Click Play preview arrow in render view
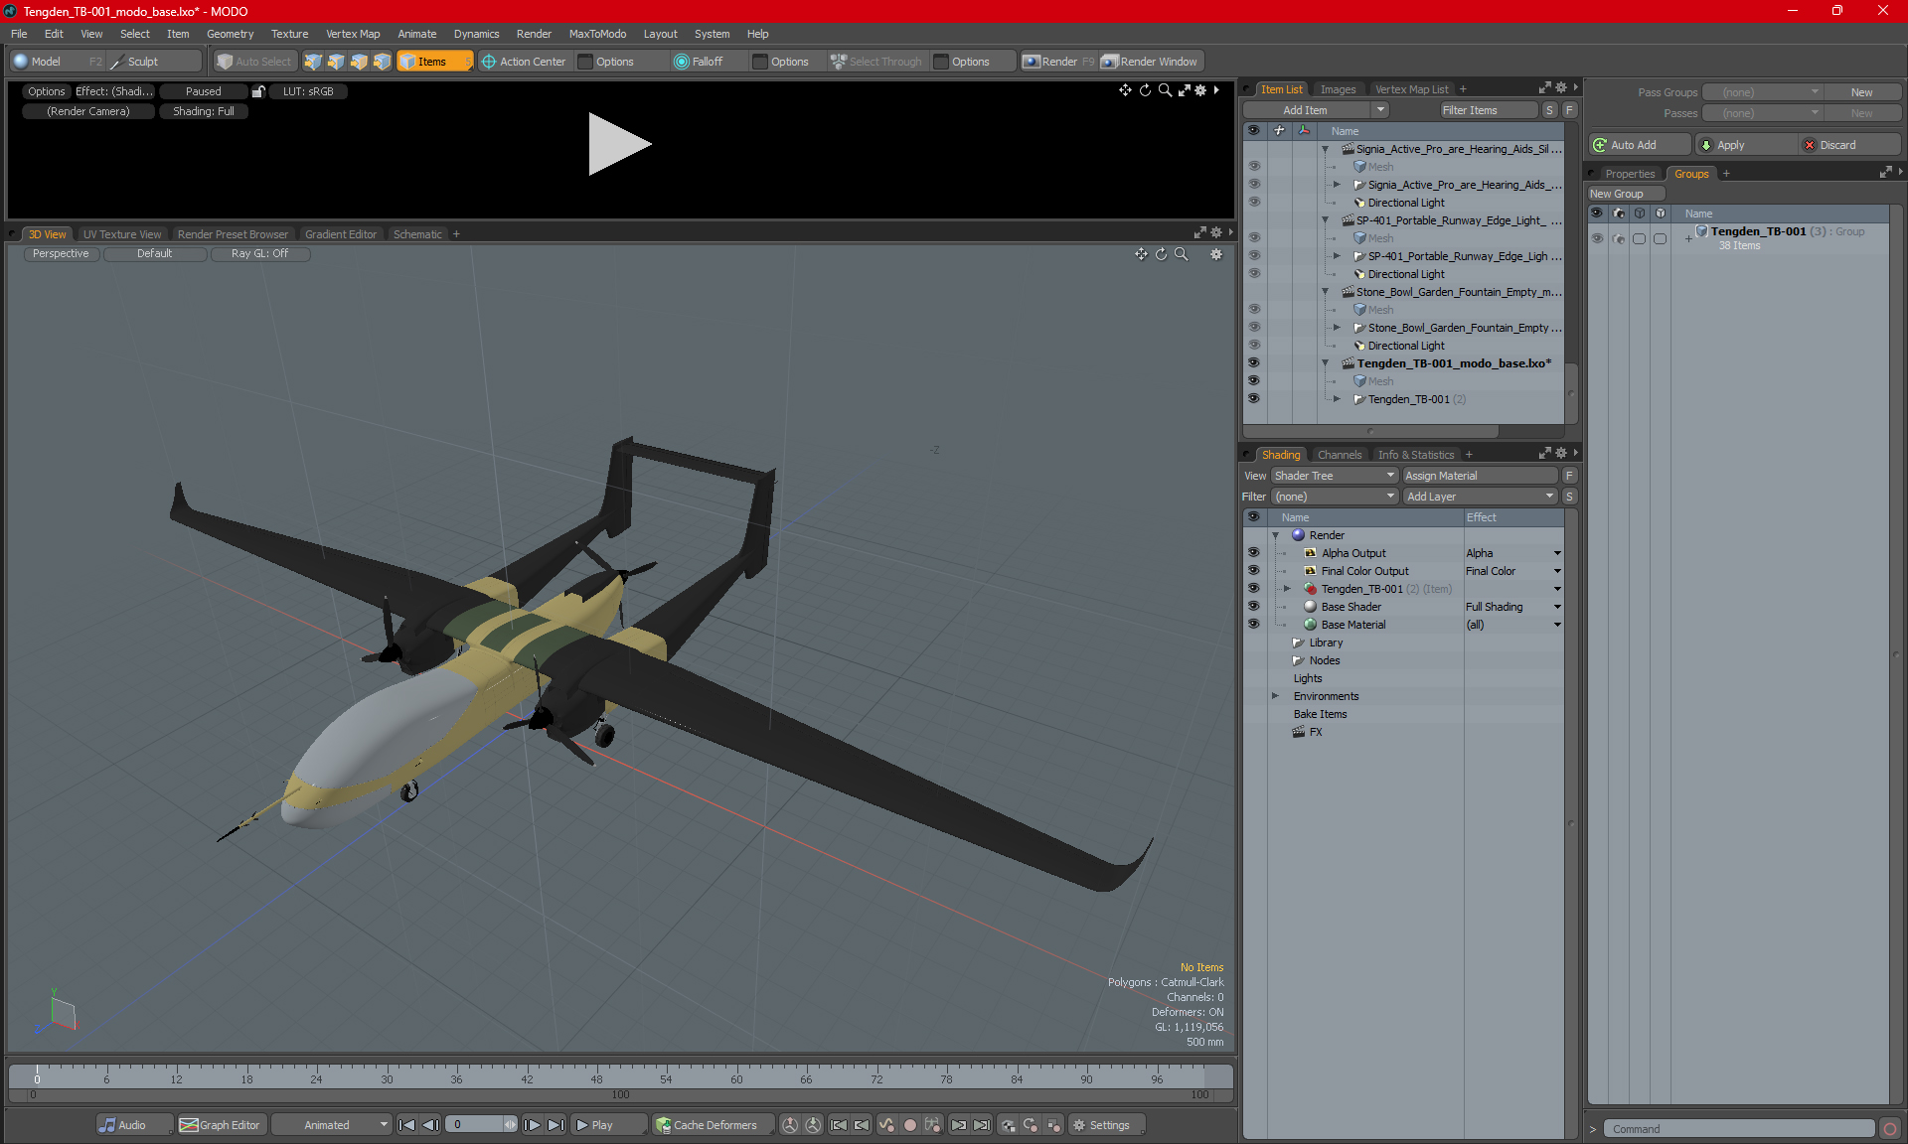The height and width of the screenshot is (1144, 1908). 618,144
